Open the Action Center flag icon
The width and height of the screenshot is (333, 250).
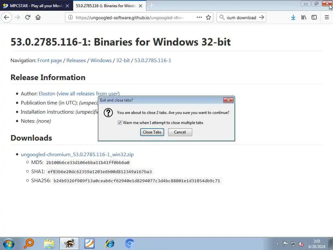click(x=285, y=243)
